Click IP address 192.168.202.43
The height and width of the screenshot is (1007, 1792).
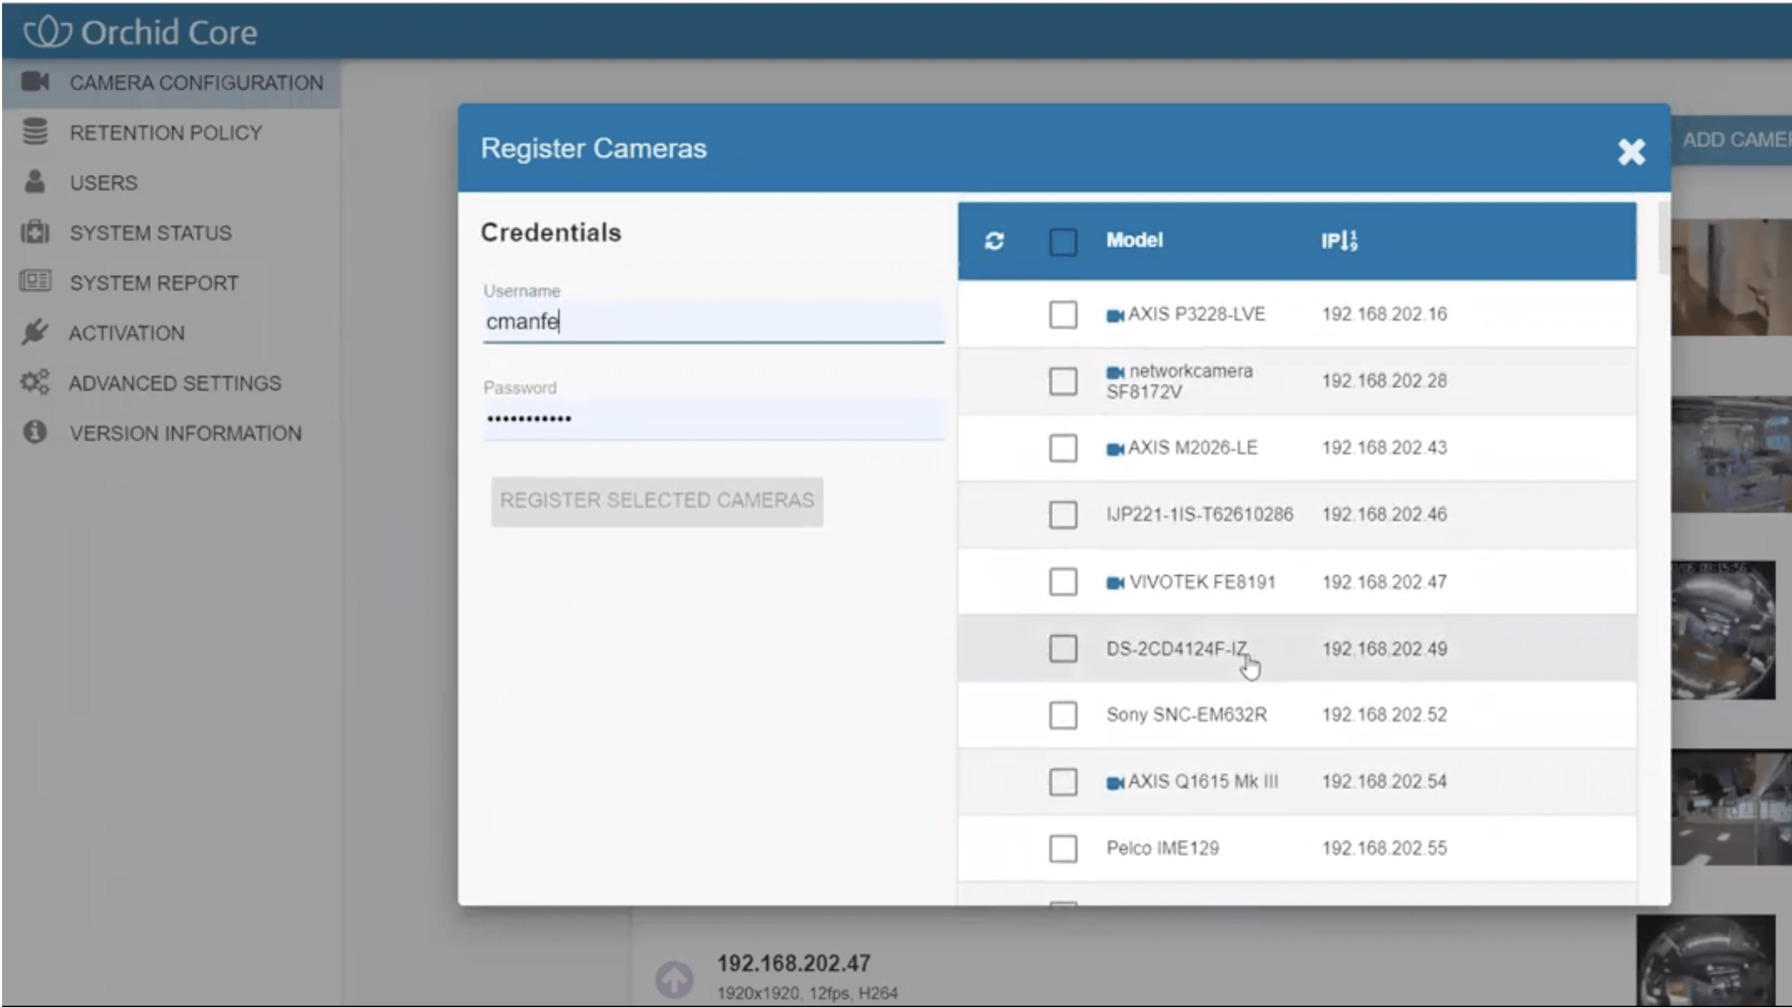pos(1384,448)
